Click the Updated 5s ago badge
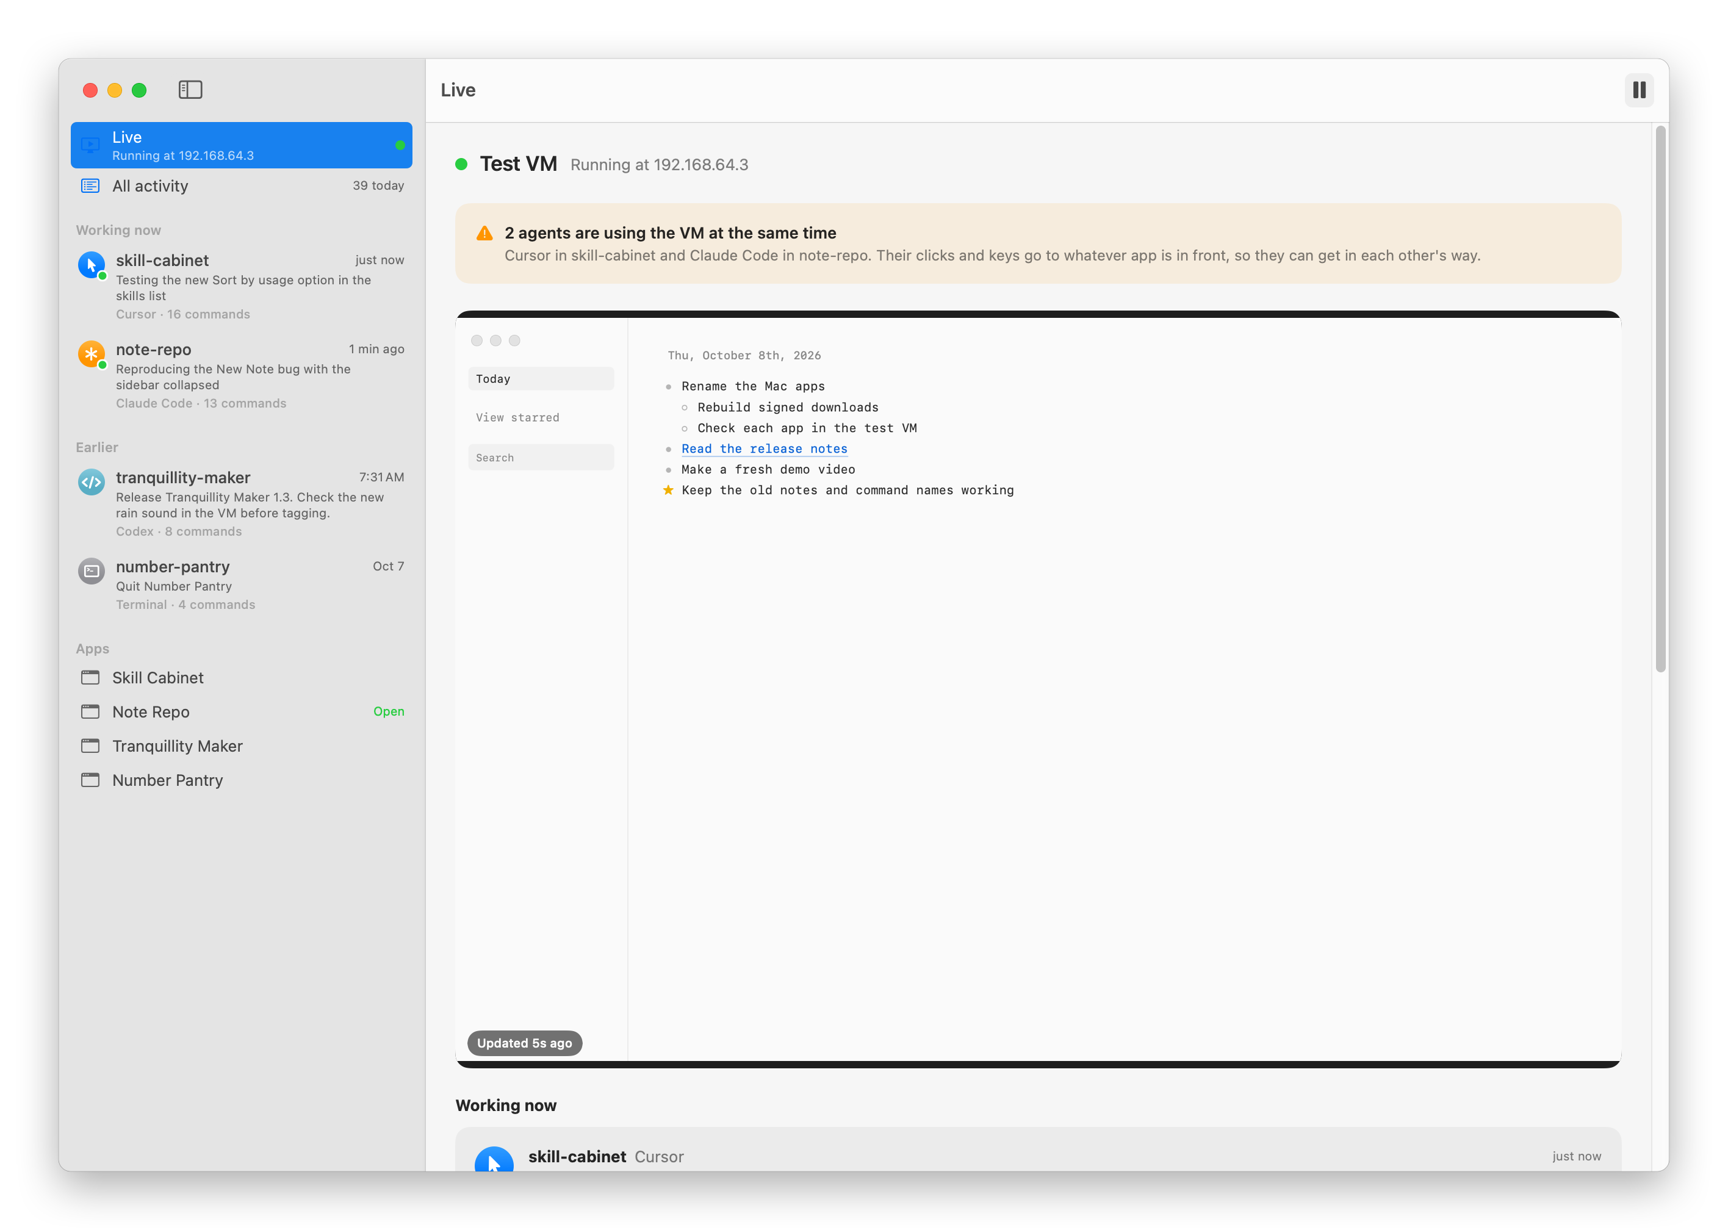 tap(525, 1044)
